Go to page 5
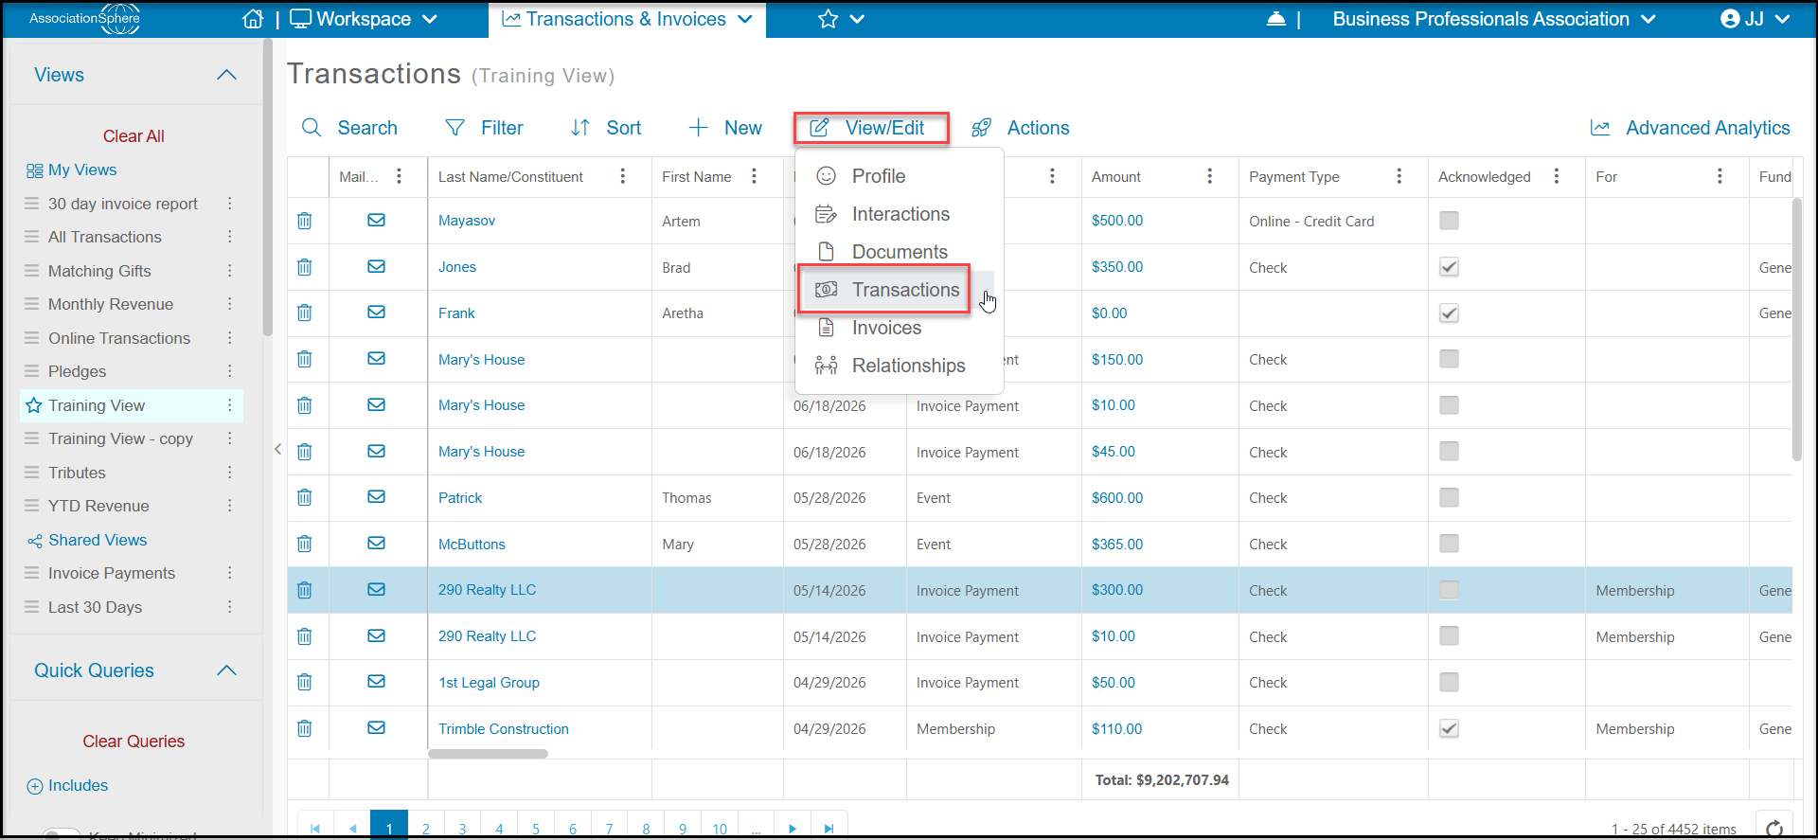This screenshot has height=840, width=1818. pos(536,829)
